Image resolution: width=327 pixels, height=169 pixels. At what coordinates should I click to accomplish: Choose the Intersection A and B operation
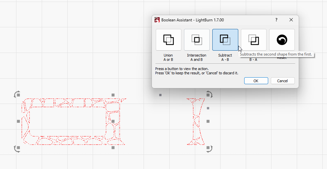pyautogui.click(x=197, y=40)
